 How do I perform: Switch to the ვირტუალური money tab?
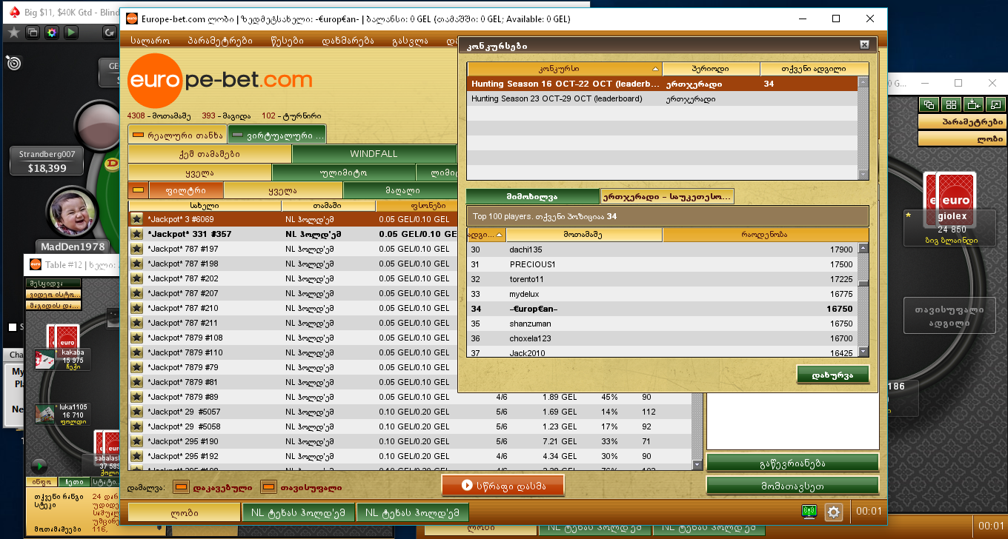[x=277, y=135]
